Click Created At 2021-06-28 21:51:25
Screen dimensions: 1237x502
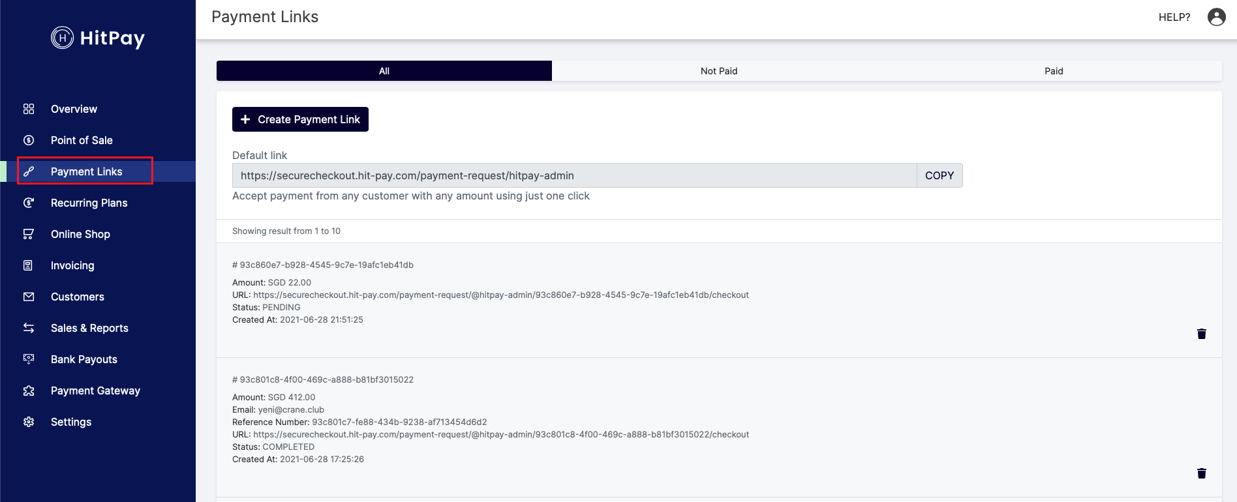298,319
